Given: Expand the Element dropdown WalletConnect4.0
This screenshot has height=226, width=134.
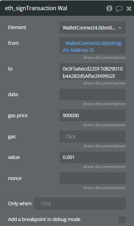Looking at the screenshot, I should point(92,27).
